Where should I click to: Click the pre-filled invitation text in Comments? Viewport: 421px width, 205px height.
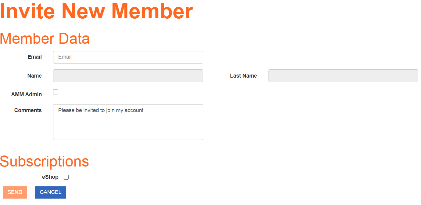click(101, 110)
